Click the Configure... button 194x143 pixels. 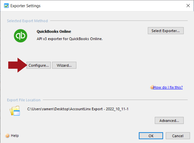pyautogui.click(x=39, y=65)
